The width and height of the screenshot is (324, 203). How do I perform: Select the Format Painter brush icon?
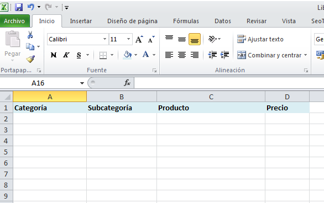tap(30, 59)
